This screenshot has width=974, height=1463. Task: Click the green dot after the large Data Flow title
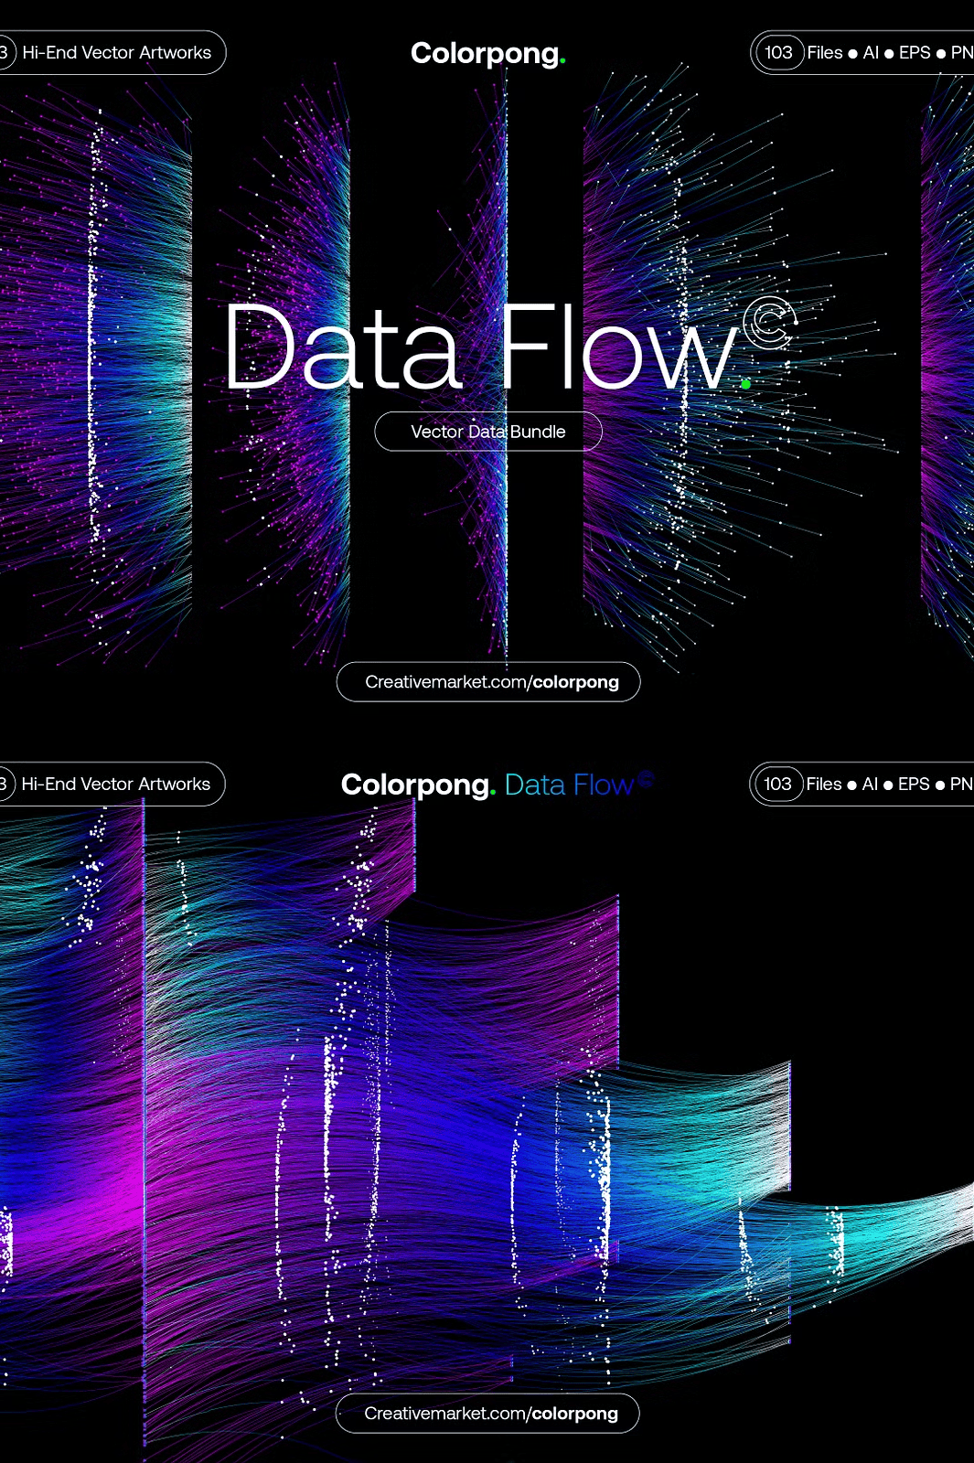point(746,384)
